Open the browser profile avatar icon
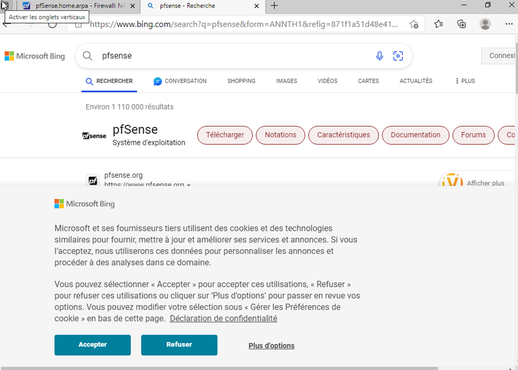This screenshot has height=370, width=518. coord(485,24)
